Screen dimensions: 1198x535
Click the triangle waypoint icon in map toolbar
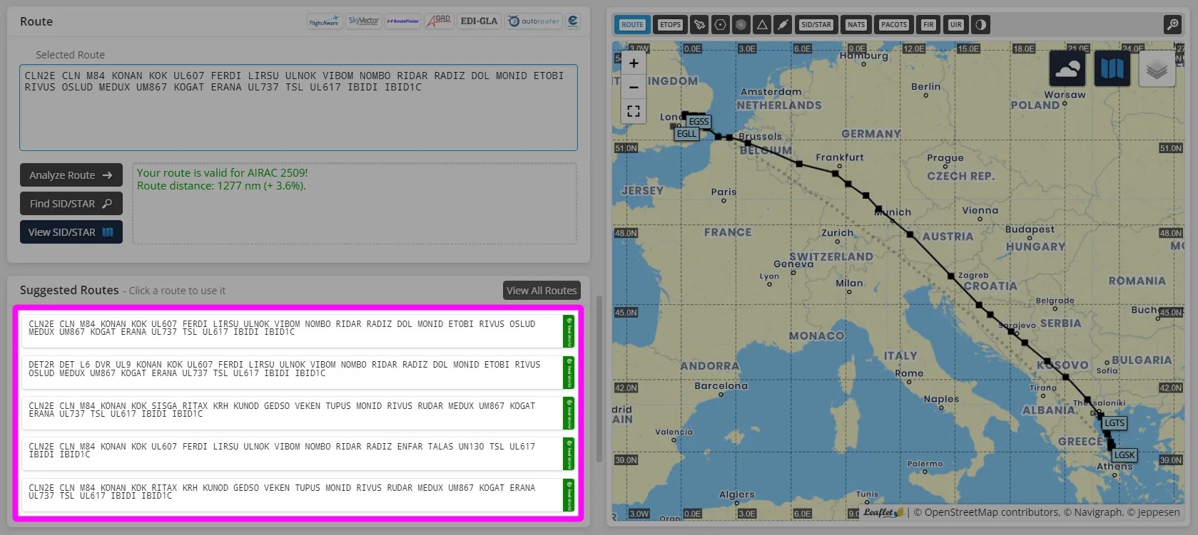coord(762,25)
